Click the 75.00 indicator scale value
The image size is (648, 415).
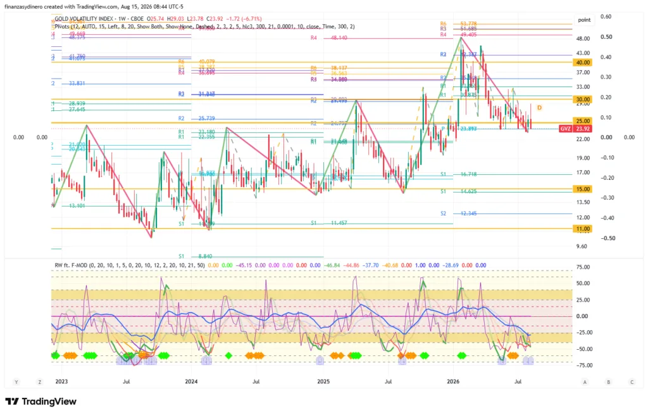[583, 267]
